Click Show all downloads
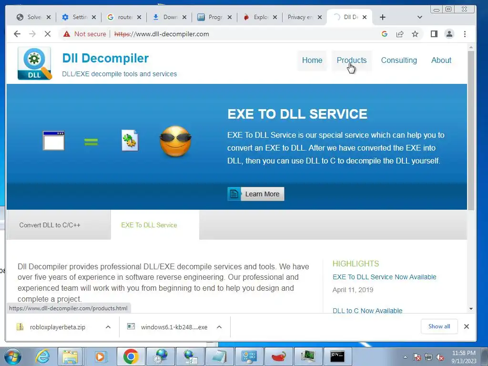 439,326
